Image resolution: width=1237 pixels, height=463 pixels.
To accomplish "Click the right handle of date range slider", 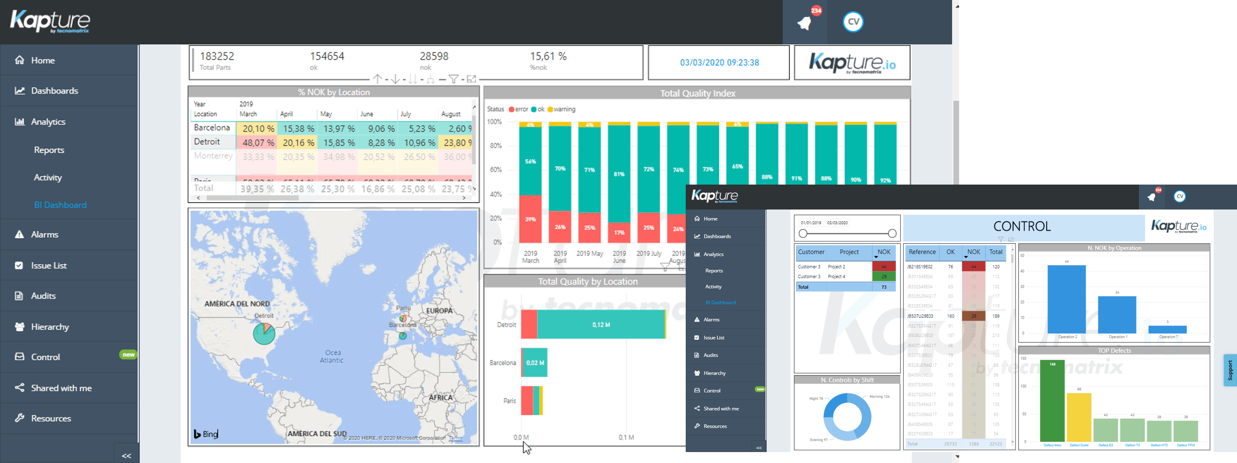I will (x=892, y=234).
